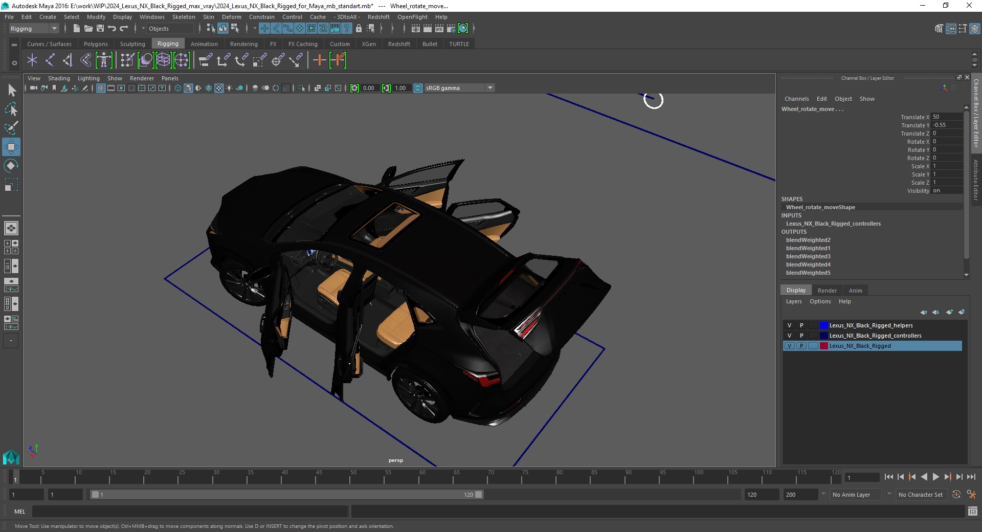Switch to the Animation shelf tab
Screen dimensions: 982x532
[204, 44]
